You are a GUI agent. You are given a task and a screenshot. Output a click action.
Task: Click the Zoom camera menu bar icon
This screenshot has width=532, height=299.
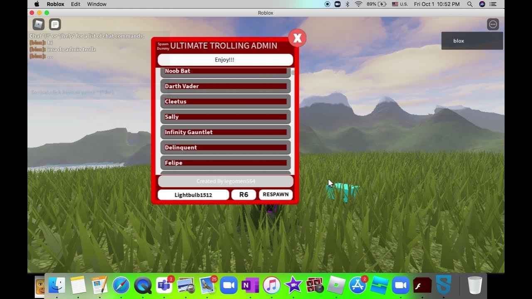(x=337, y=4)
